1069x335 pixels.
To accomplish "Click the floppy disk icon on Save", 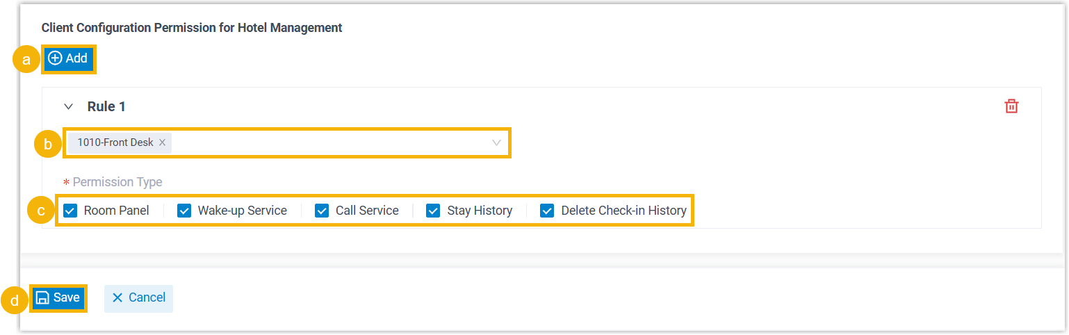I will pyautogui.click(x=42, y=298).
